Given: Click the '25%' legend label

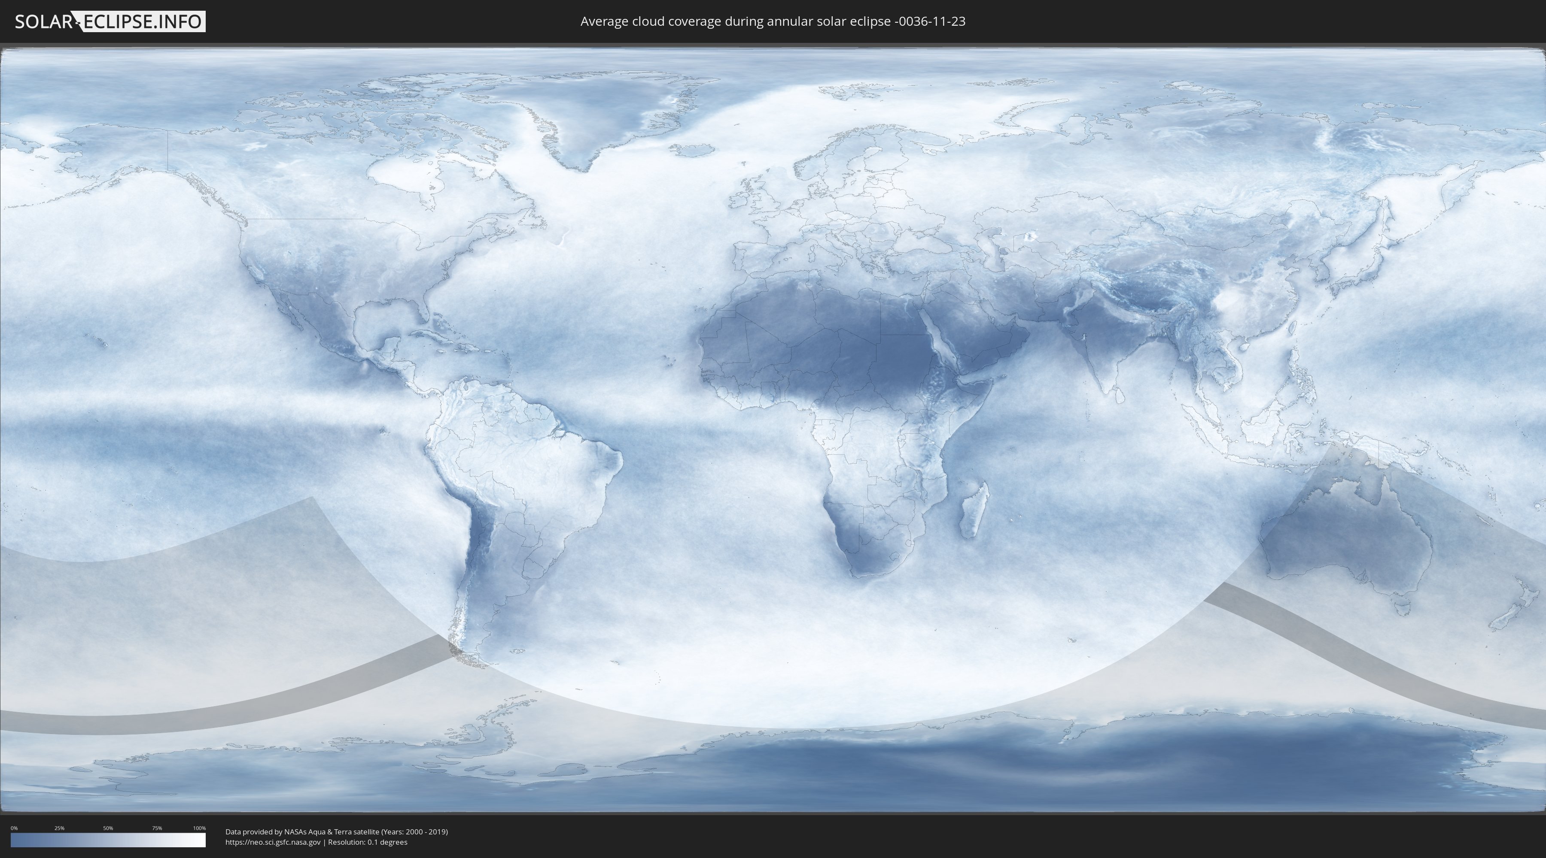Looking at the screenshot, I should click(59, 828).
